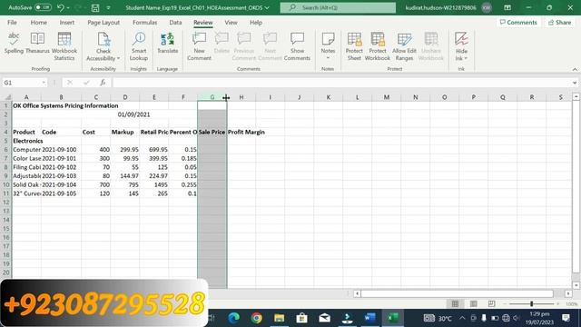Image resolution: width=581 pixels, height=327 pixels.
Task: Open Microsoft Word from taskbar
Action: [369, 318]
